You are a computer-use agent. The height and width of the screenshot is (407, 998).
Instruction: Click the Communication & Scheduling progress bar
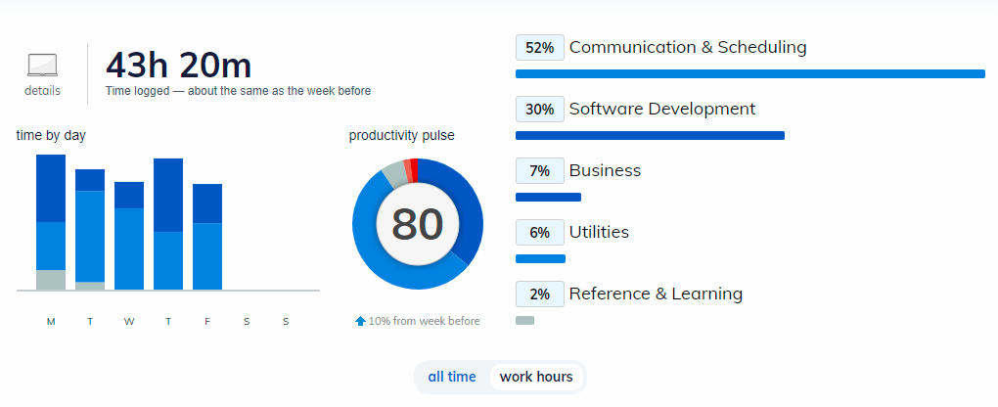(749, 73)
